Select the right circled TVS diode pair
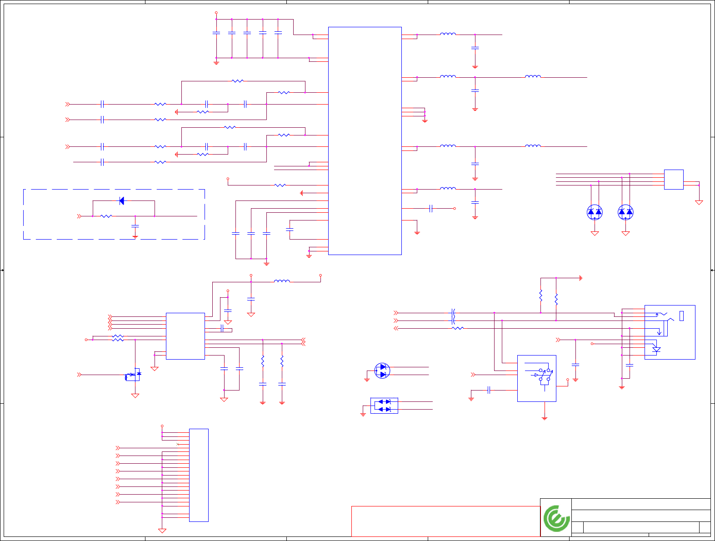The width and height of the screenshot is (715, 541). [625, 212]
